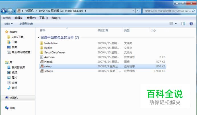Select DVD RW 驱动器 (G:) Nero-NE8360 path segment
The height and width of the screenshot is (115, 197).
point(61,11)
